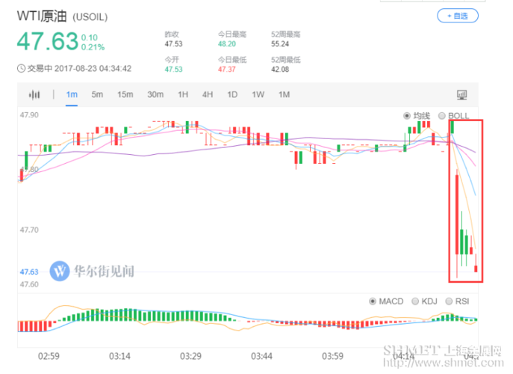
Task: Click the 02:59 time axis label
Action: pos(49,356)
